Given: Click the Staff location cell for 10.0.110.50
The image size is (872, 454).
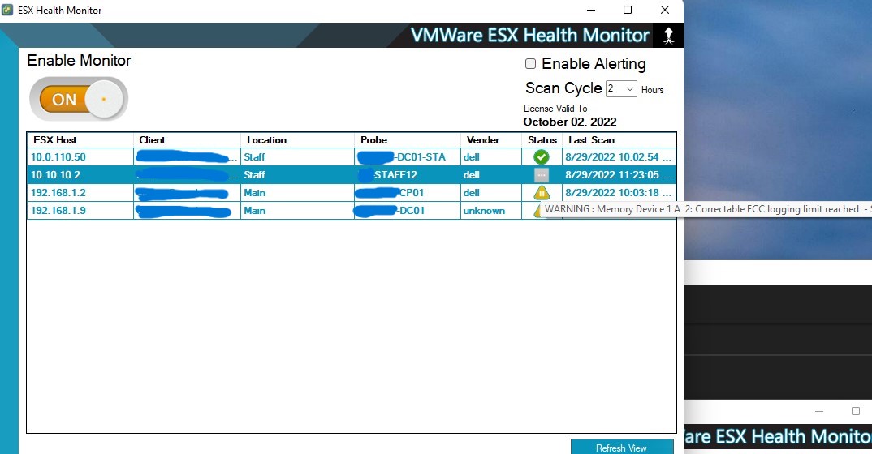Looking at the screenshot, I should tap(297, 157).
